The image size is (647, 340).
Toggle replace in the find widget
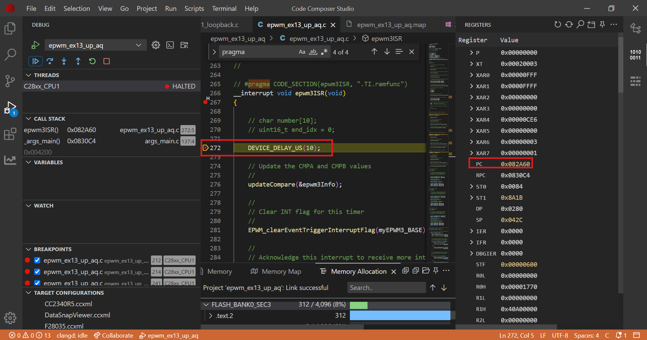[214, 52]
